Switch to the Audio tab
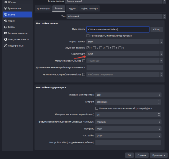Image resolution: width=169 pixels, height=159 pixels. coord(72,8)
